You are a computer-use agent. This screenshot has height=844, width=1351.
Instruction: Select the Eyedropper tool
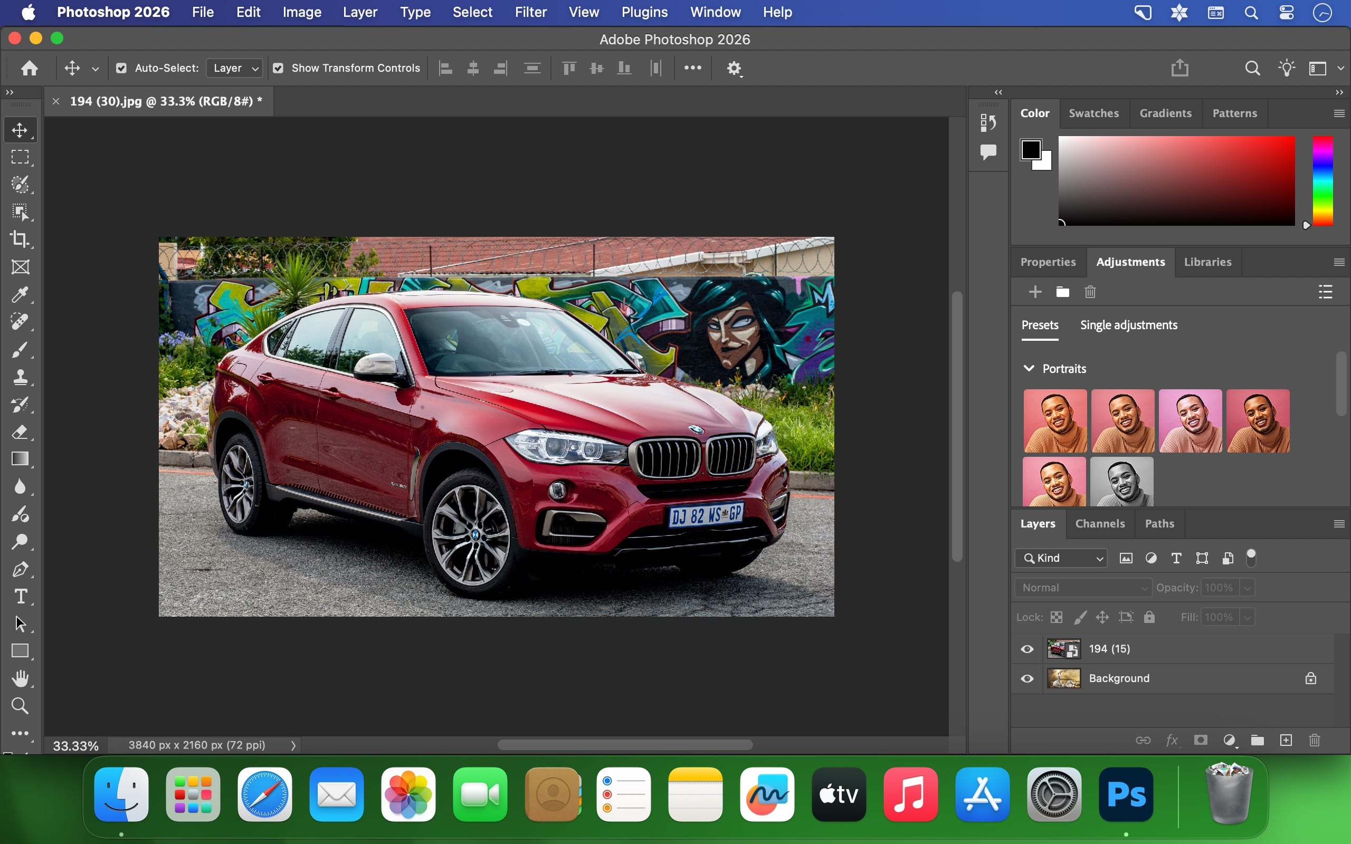[x=20, y=294]
